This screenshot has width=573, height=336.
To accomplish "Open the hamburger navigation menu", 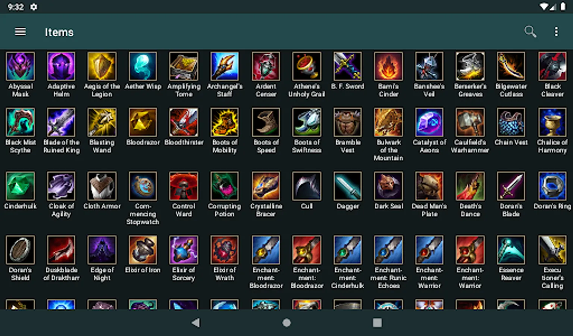I will pyautogui.click(x=20, y=32).
